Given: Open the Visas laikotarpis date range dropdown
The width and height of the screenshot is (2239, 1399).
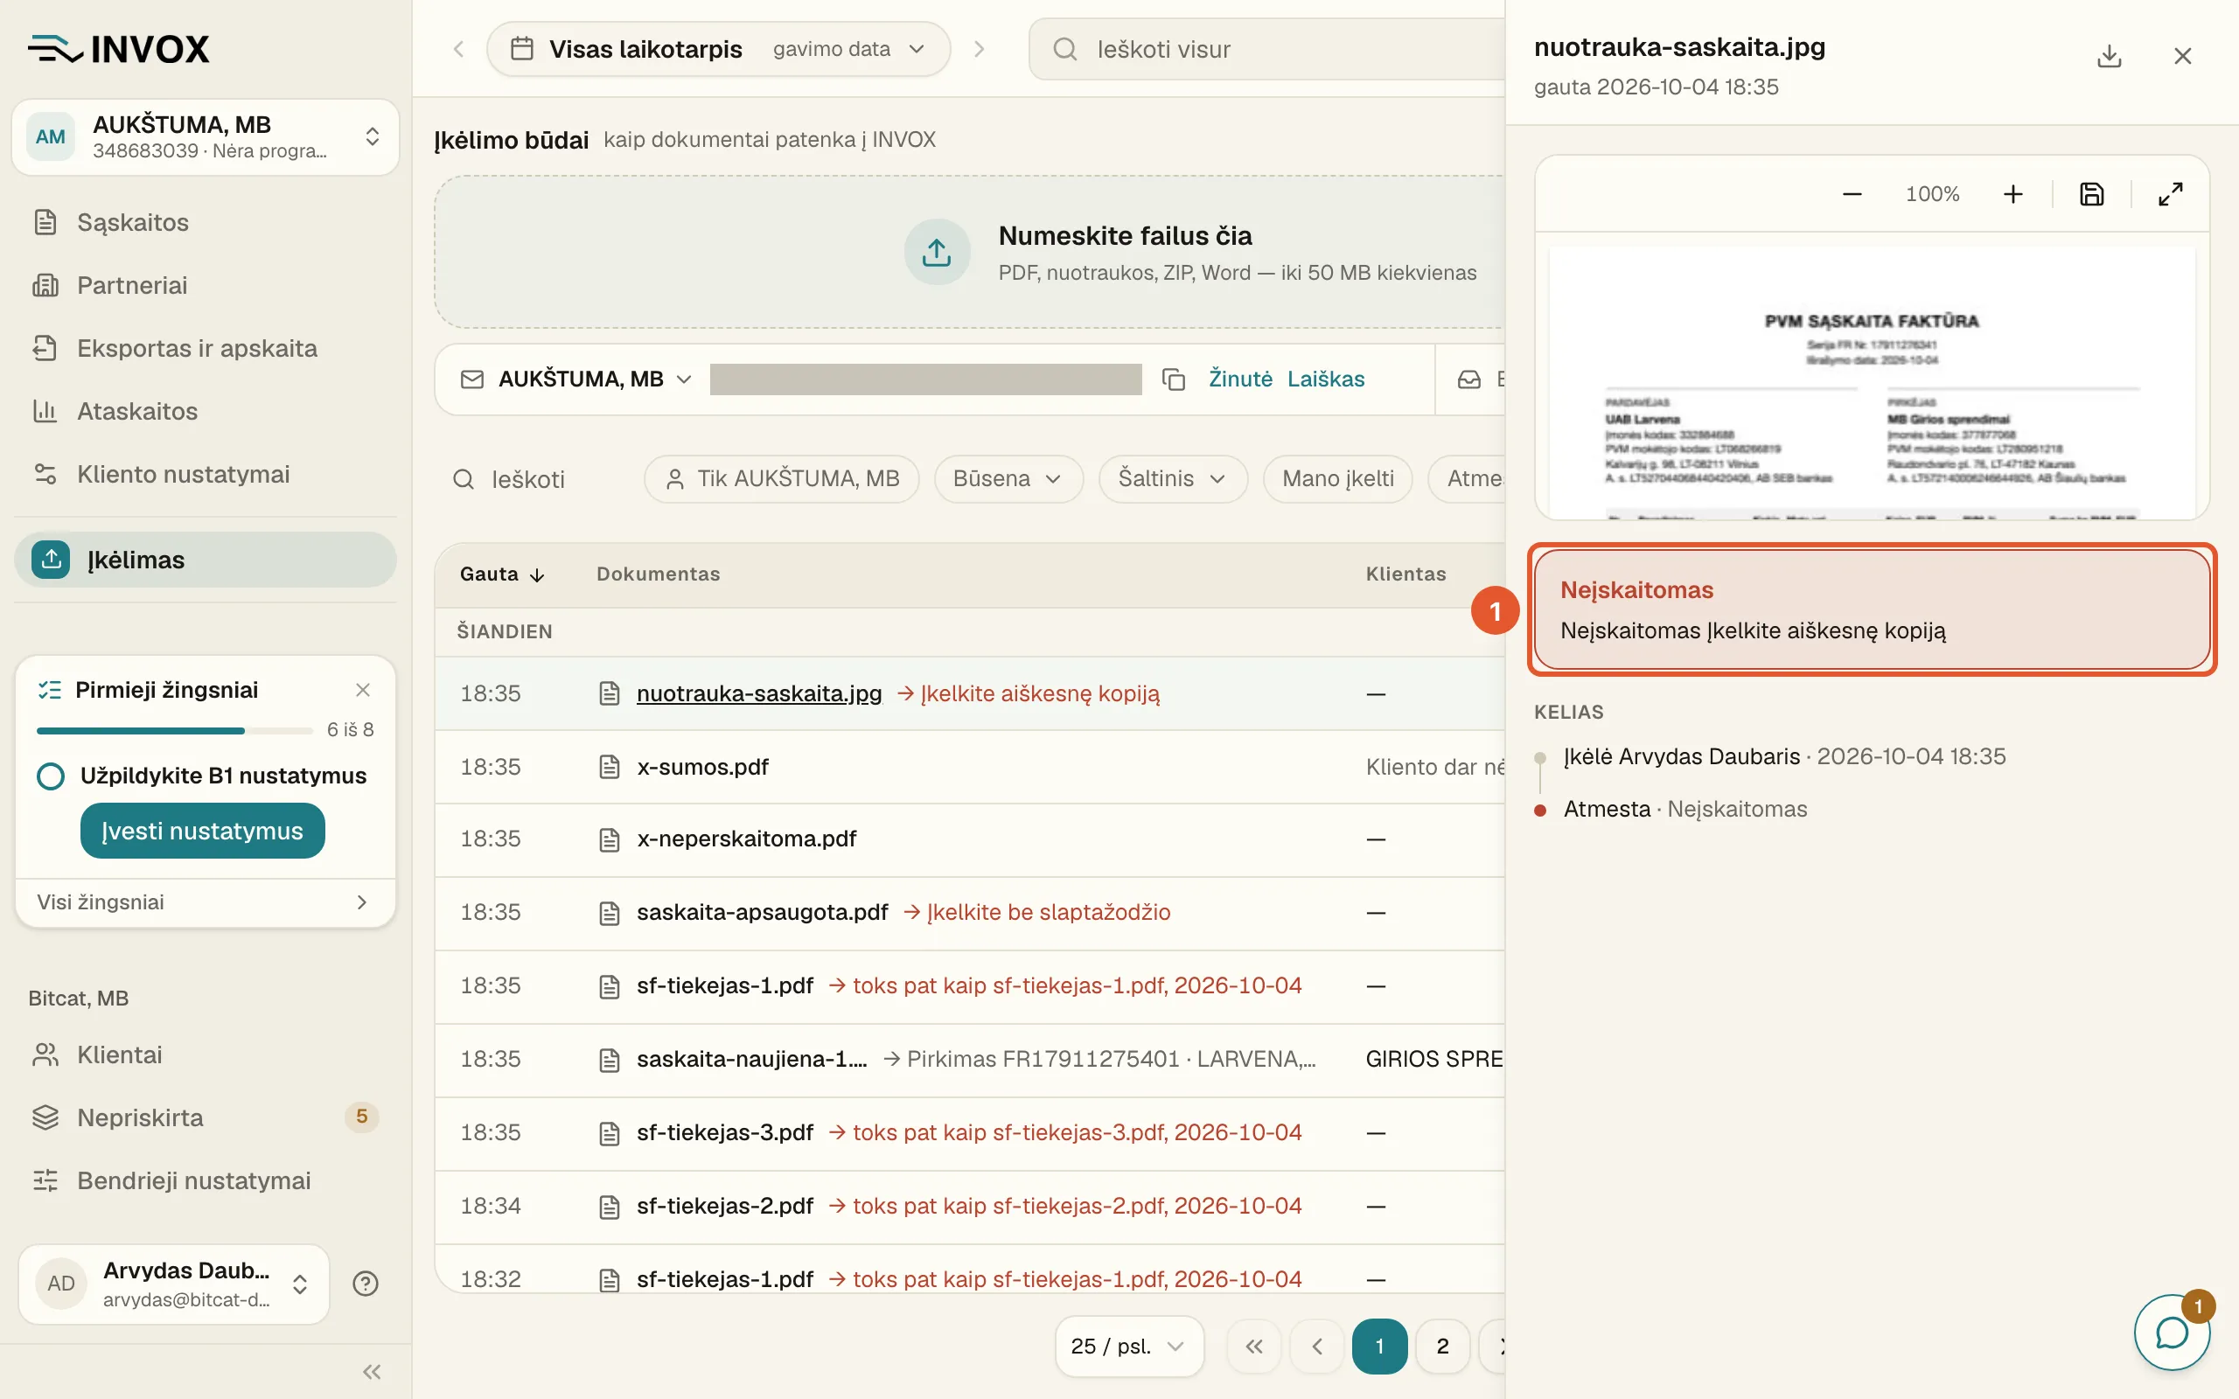Looking at the screenshot, I should [x=718, y=49].
